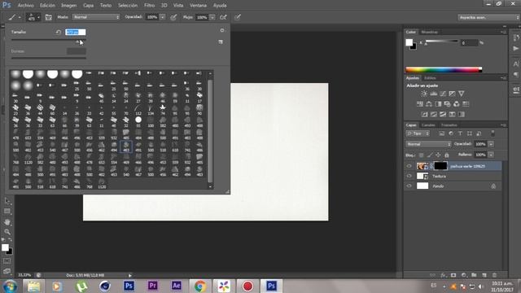Open After Effects from taskbar
This screenshot has width=521, height=293.
pyautogui.click(x=176, y=286)
